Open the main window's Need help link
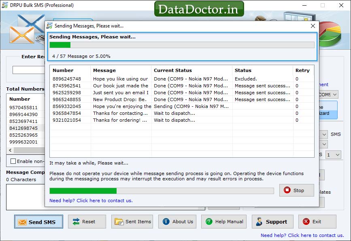 pos(302,235)
